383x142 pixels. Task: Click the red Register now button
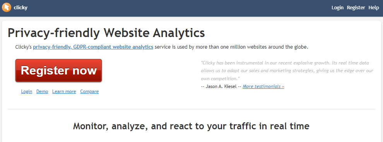point(59,70)
